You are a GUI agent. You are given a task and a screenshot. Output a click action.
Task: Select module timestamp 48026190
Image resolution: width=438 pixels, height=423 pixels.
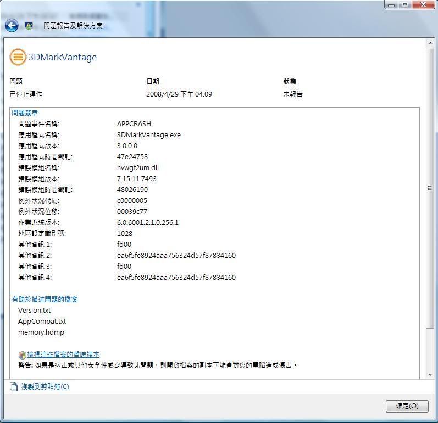(132, 190)
